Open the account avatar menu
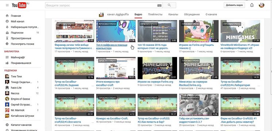Image resolution: width=272 pixels, height=131 pixels. (261, 5)
